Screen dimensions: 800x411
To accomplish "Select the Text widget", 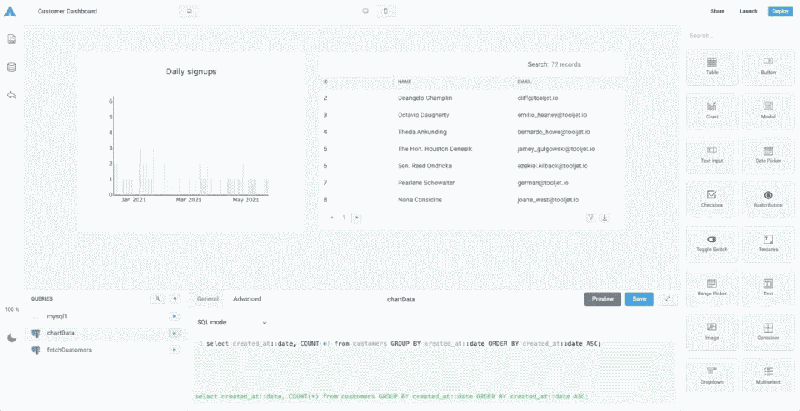I will pyautogui.click(x=768, y=288).
